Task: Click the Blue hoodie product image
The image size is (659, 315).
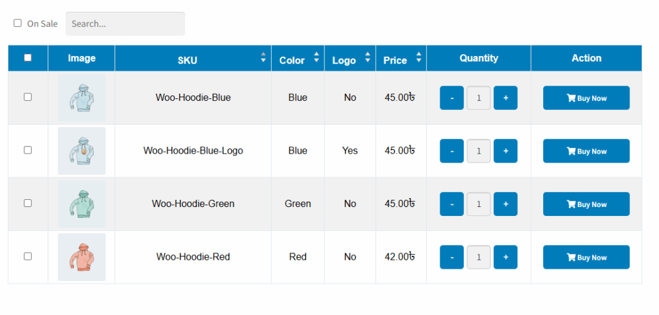Action: pyautogui.click(x=82, y=98)
